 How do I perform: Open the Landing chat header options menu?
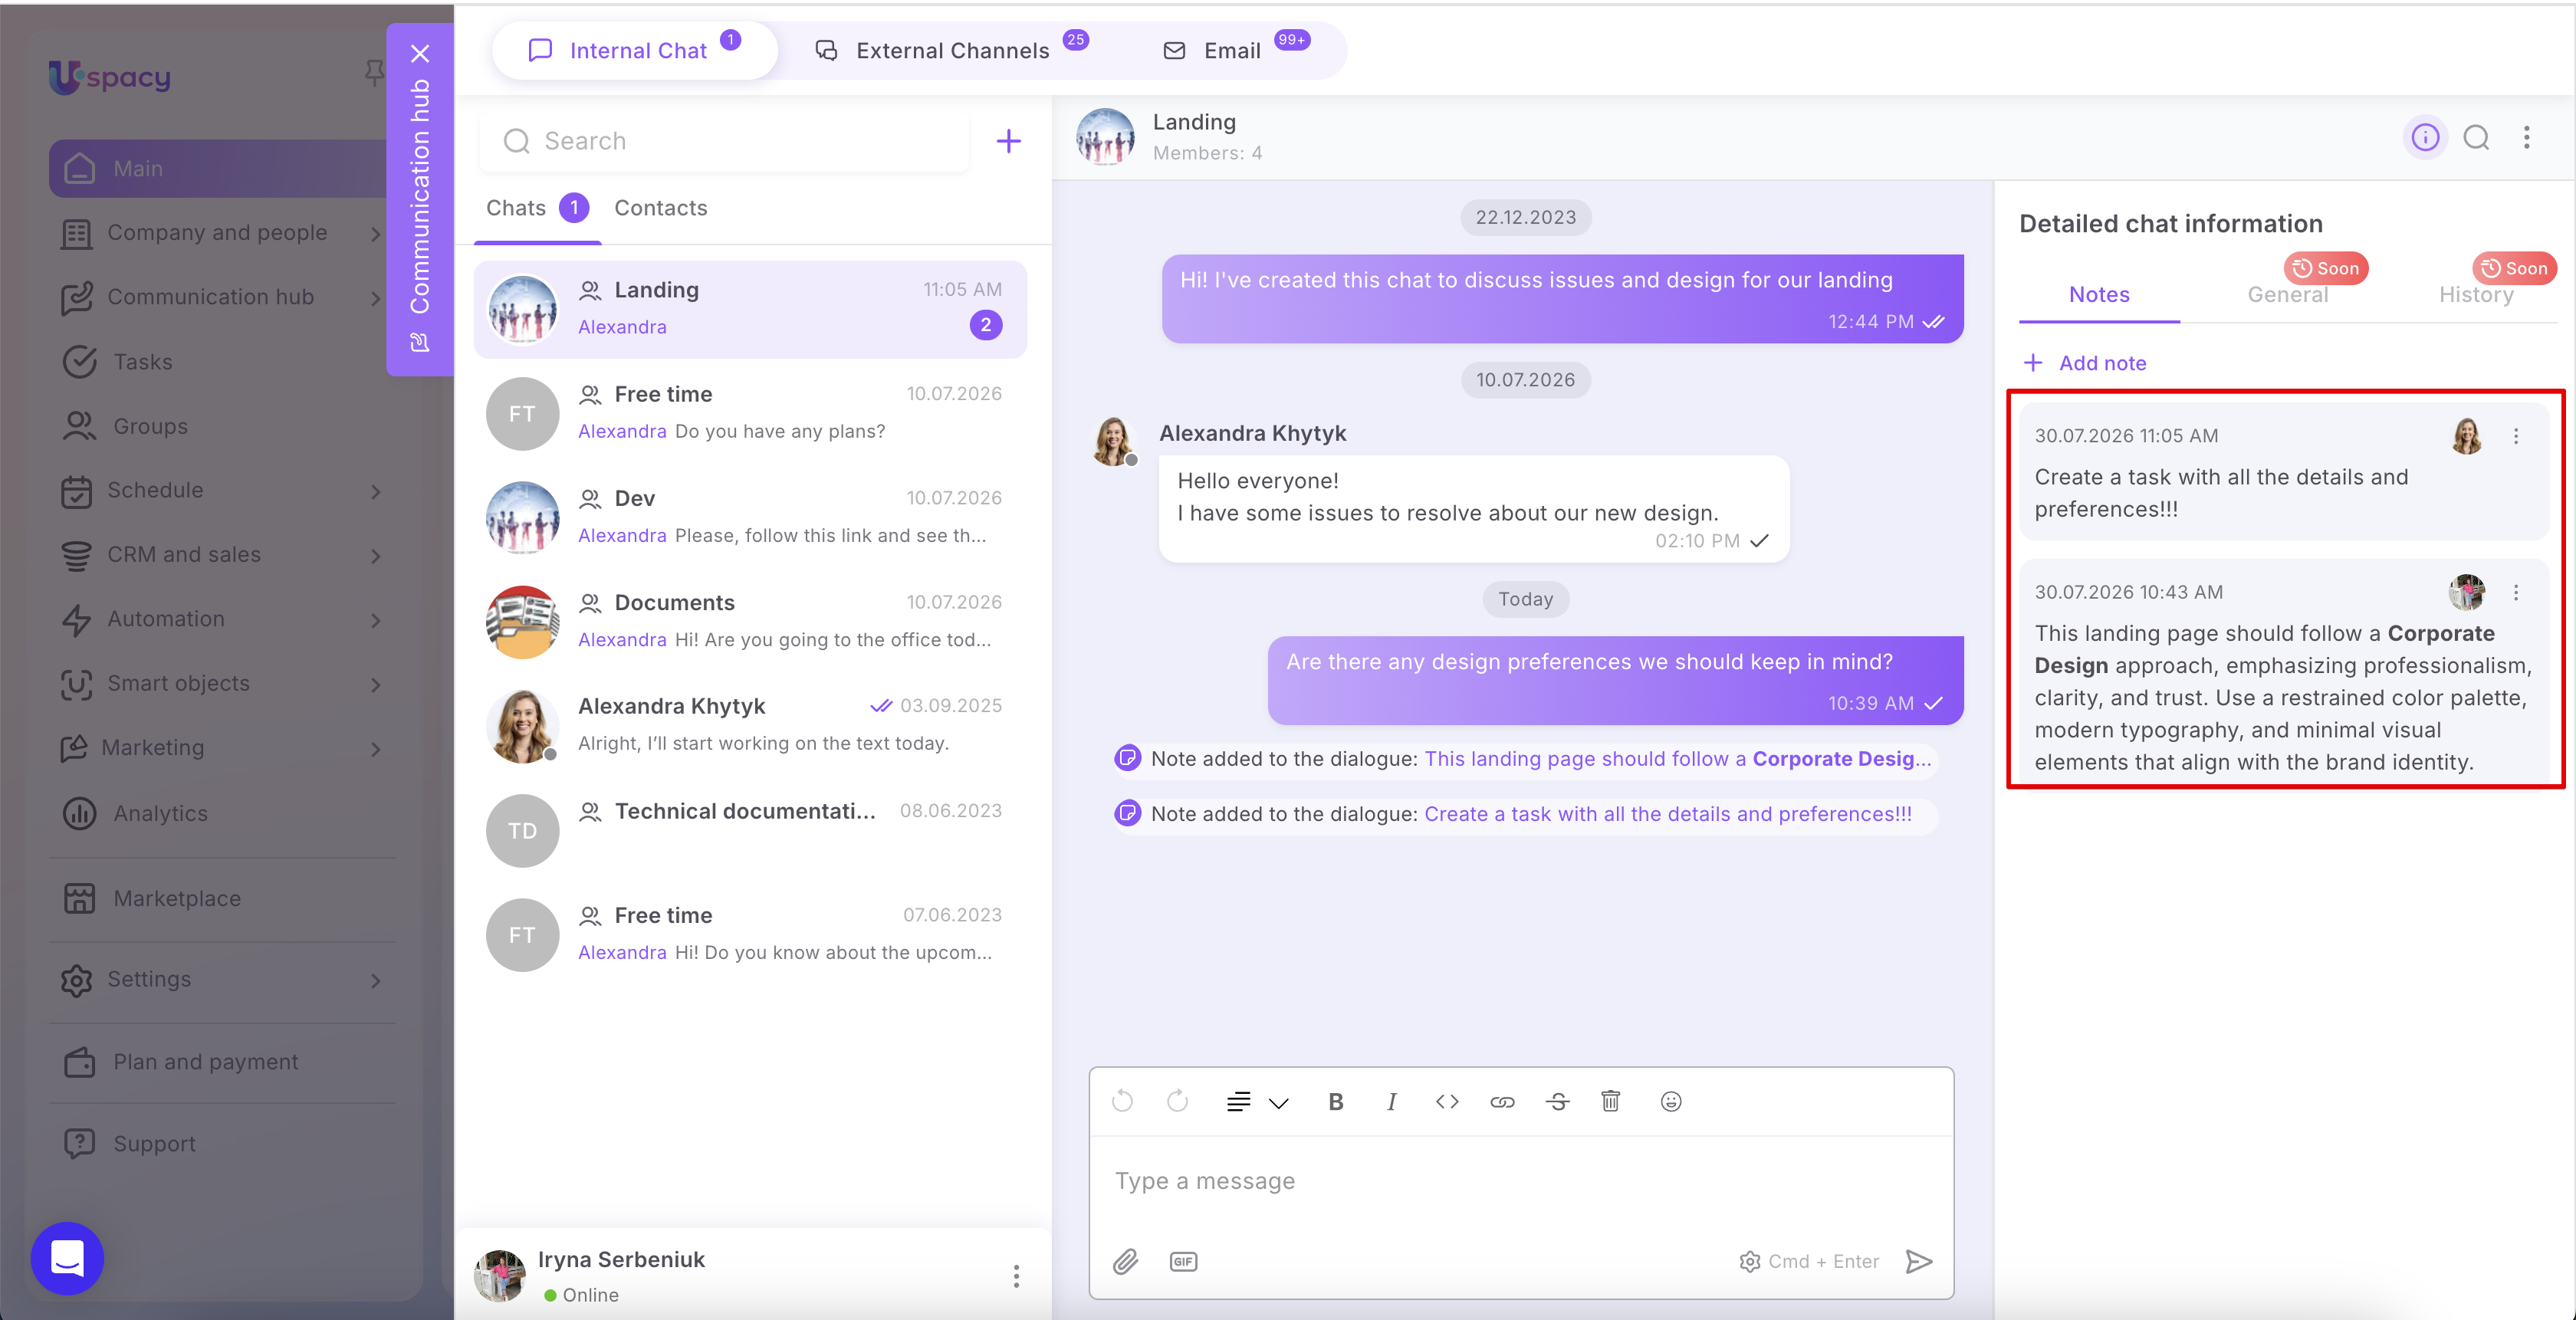click(x=2527, y=137)
